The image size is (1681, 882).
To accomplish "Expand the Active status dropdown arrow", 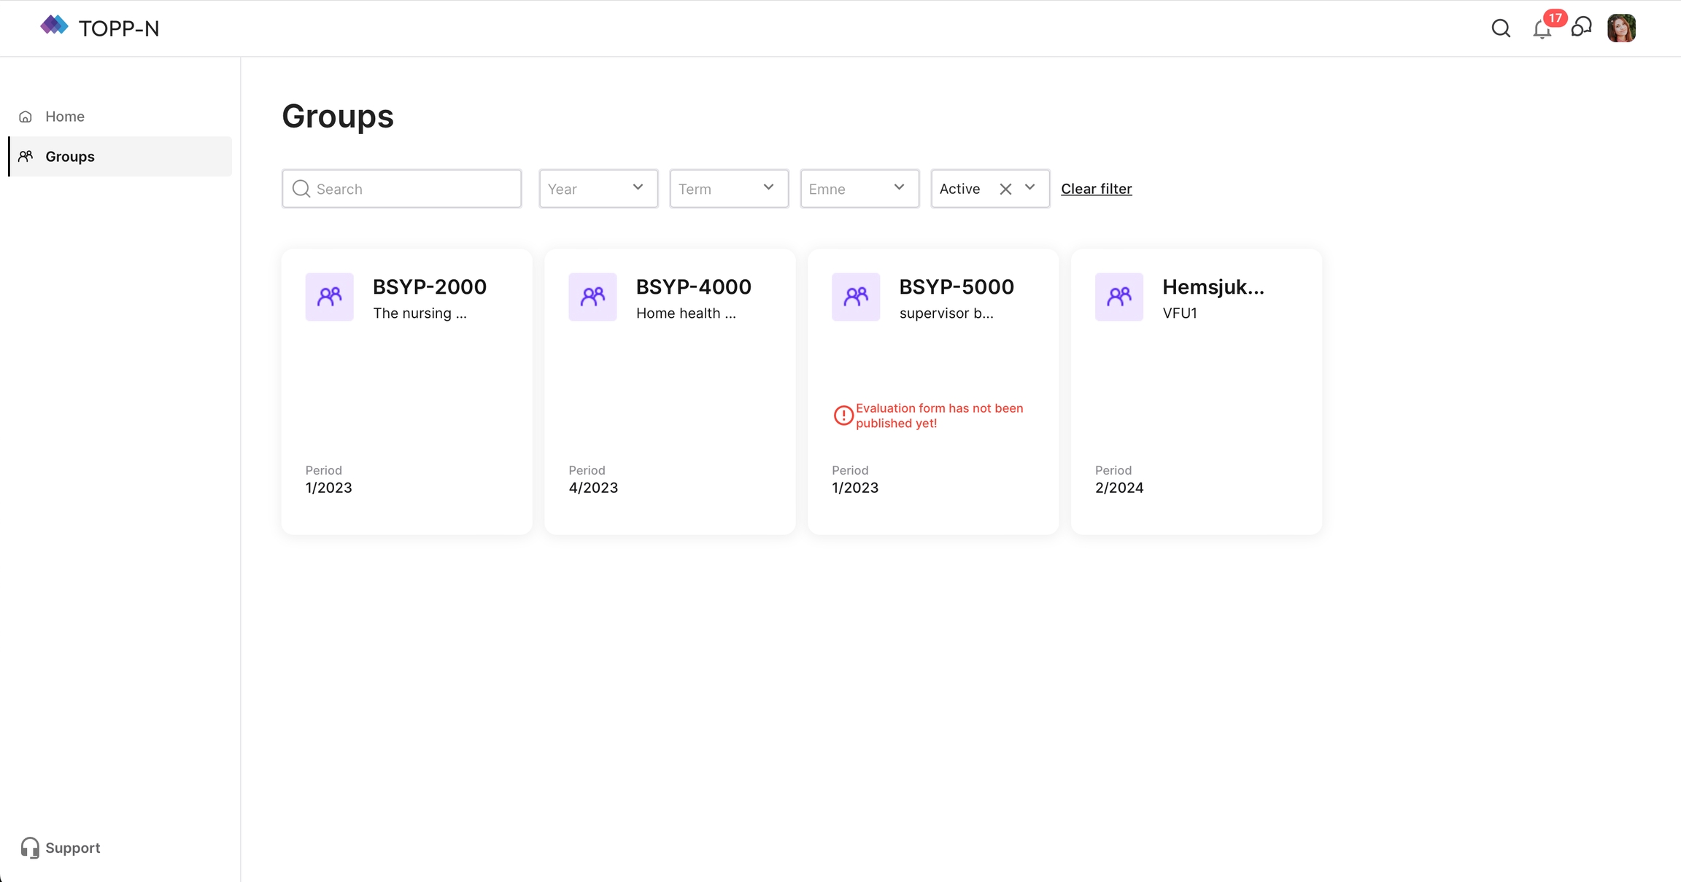I will pos(1030,188).
